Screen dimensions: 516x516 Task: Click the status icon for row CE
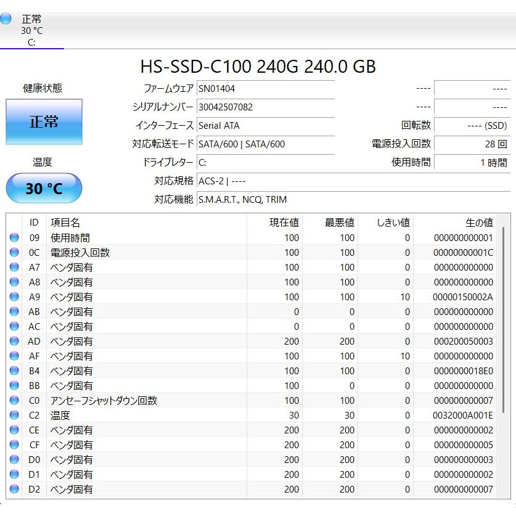tap(14, 430)
